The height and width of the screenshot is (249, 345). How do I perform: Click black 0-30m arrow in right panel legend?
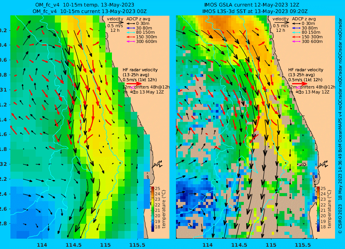pyautogui.click(x=296, y=23)
